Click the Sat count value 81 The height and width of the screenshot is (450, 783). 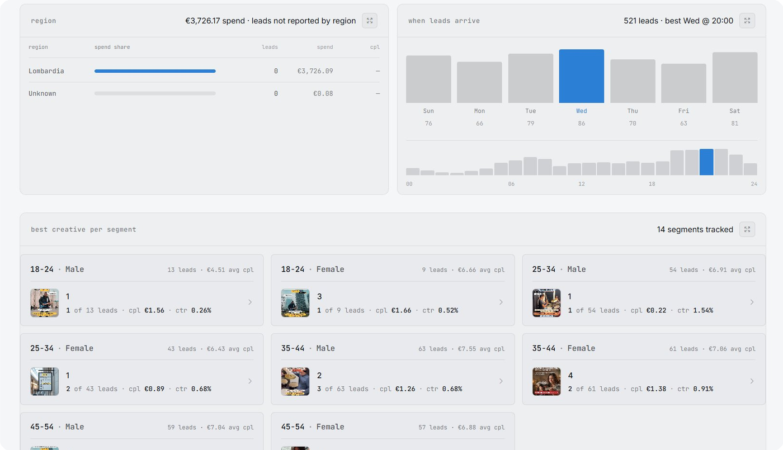pos(735,123)
